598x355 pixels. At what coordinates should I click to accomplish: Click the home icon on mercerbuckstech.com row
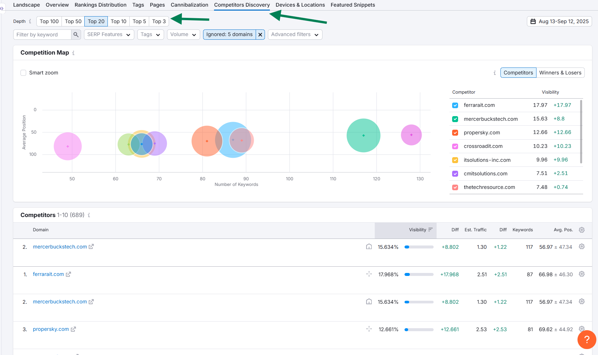[x=369, y=246]
